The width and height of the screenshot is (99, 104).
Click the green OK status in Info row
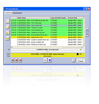click(81, 50)
